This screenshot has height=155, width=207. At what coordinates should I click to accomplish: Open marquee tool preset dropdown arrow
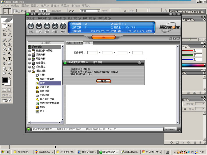pos(10,11)
